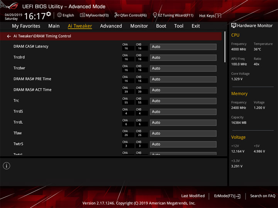Viewport: 278px width, 208px height.
Task: Select English language option
Action: point(68,15)
